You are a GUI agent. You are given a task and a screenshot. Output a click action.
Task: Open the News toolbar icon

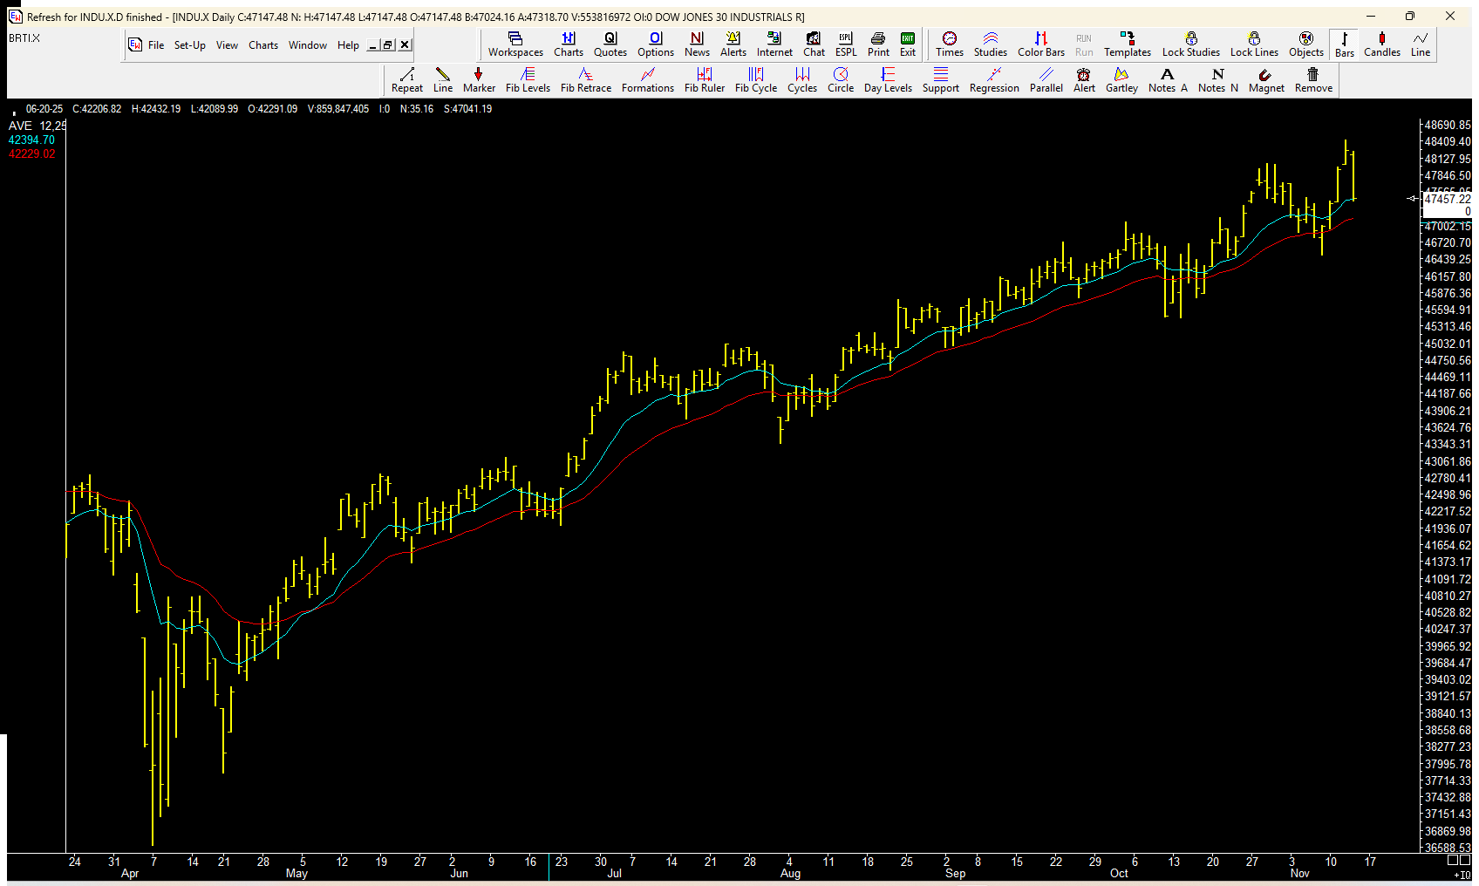tap(697, 44)
